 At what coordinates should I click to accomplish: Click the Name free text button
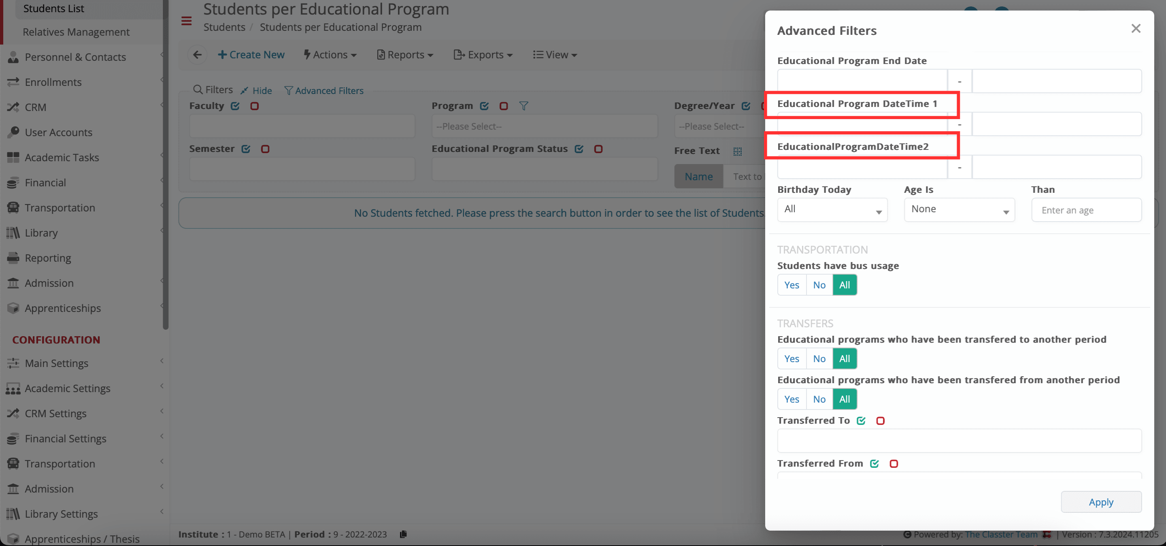(698, 177)
